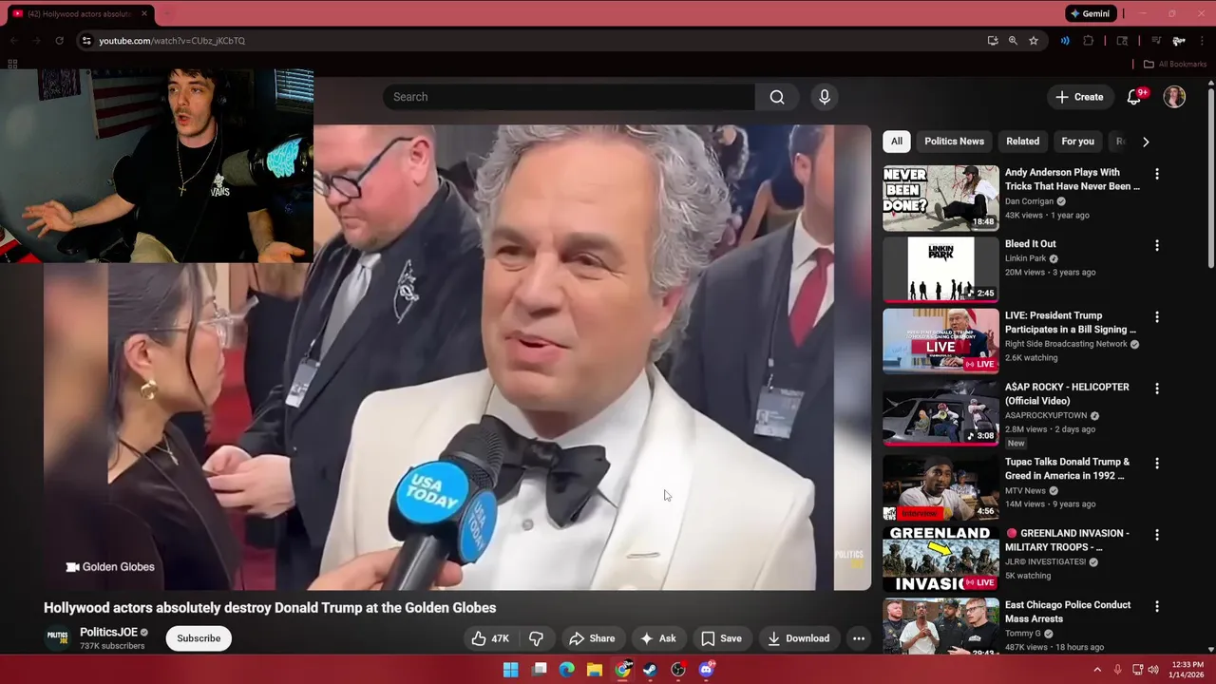Open A$AP Rocky Helicopter thumbnail
The image size is (1216, 684).
940,413
